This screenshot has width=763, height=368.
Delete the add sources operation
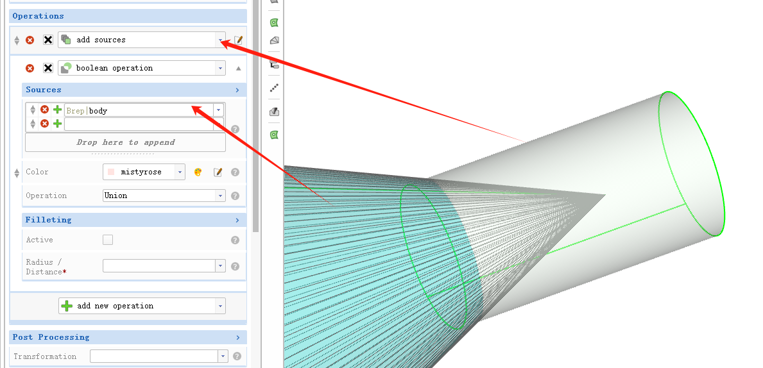point(30,40)
